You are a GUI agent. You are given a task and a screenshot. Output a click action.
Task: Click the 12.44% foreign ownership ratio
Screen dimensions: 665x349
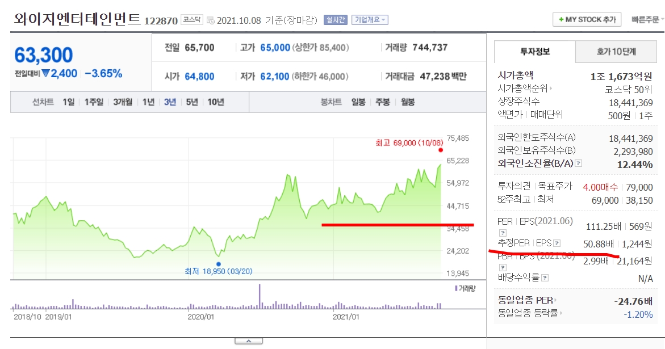635,165
